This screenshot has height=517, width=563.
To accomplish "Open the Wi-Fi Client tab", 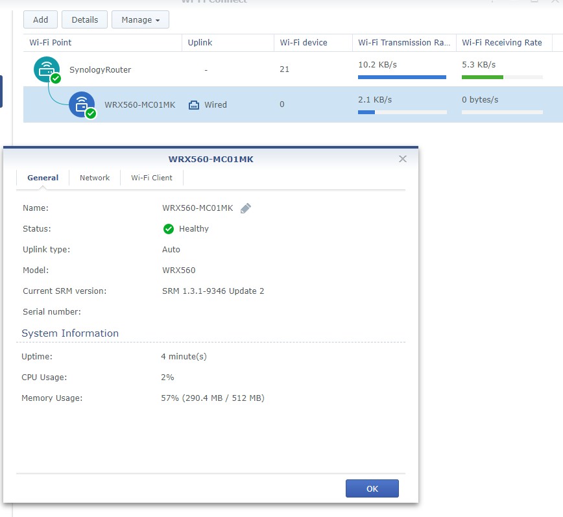I will pos(152,178).
